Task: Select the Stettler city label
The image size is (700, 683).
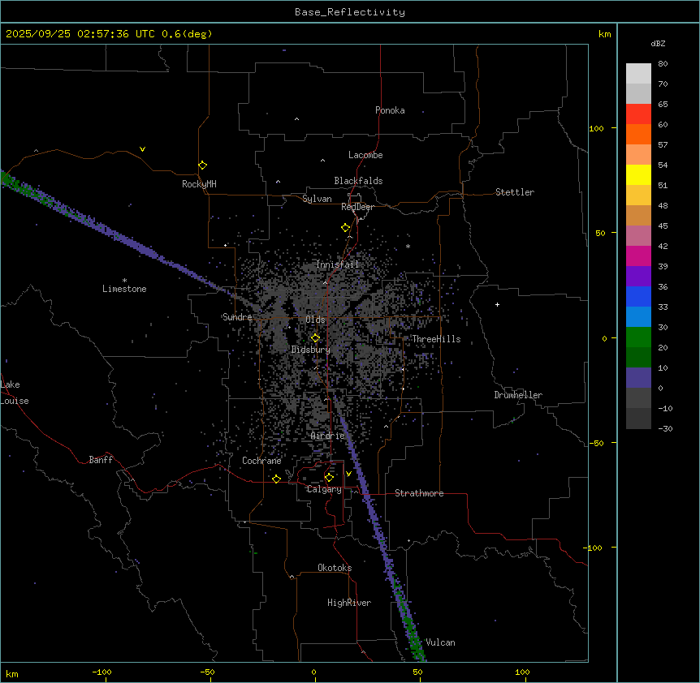Action: point(515,192)
